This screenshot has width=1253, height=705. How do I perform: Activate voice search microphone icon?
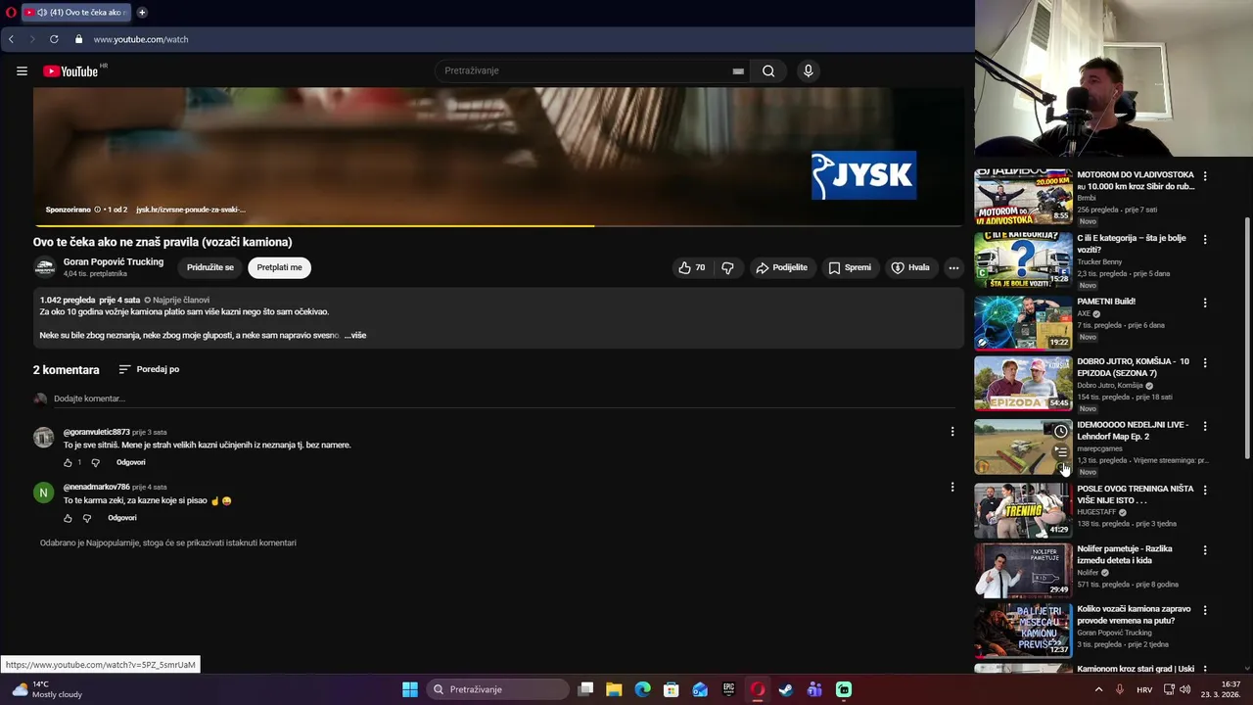tap(808, 70)
